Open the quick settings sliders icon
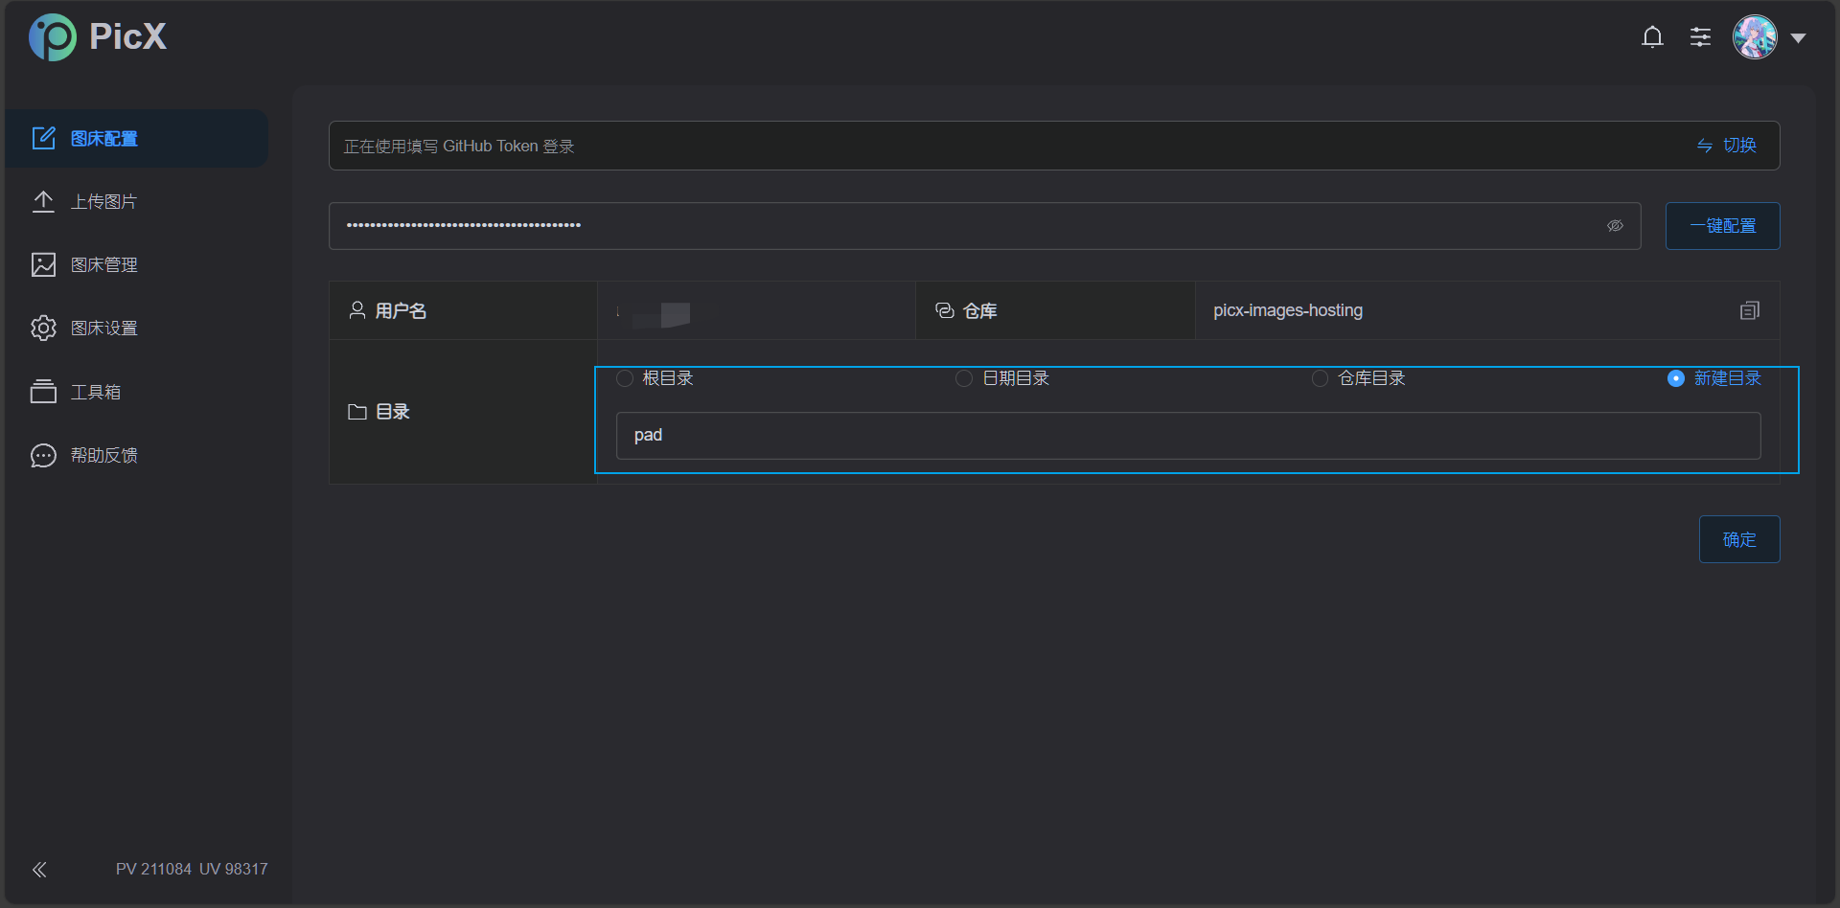This screenshot has height=908, width=1840. (1700, 37)
